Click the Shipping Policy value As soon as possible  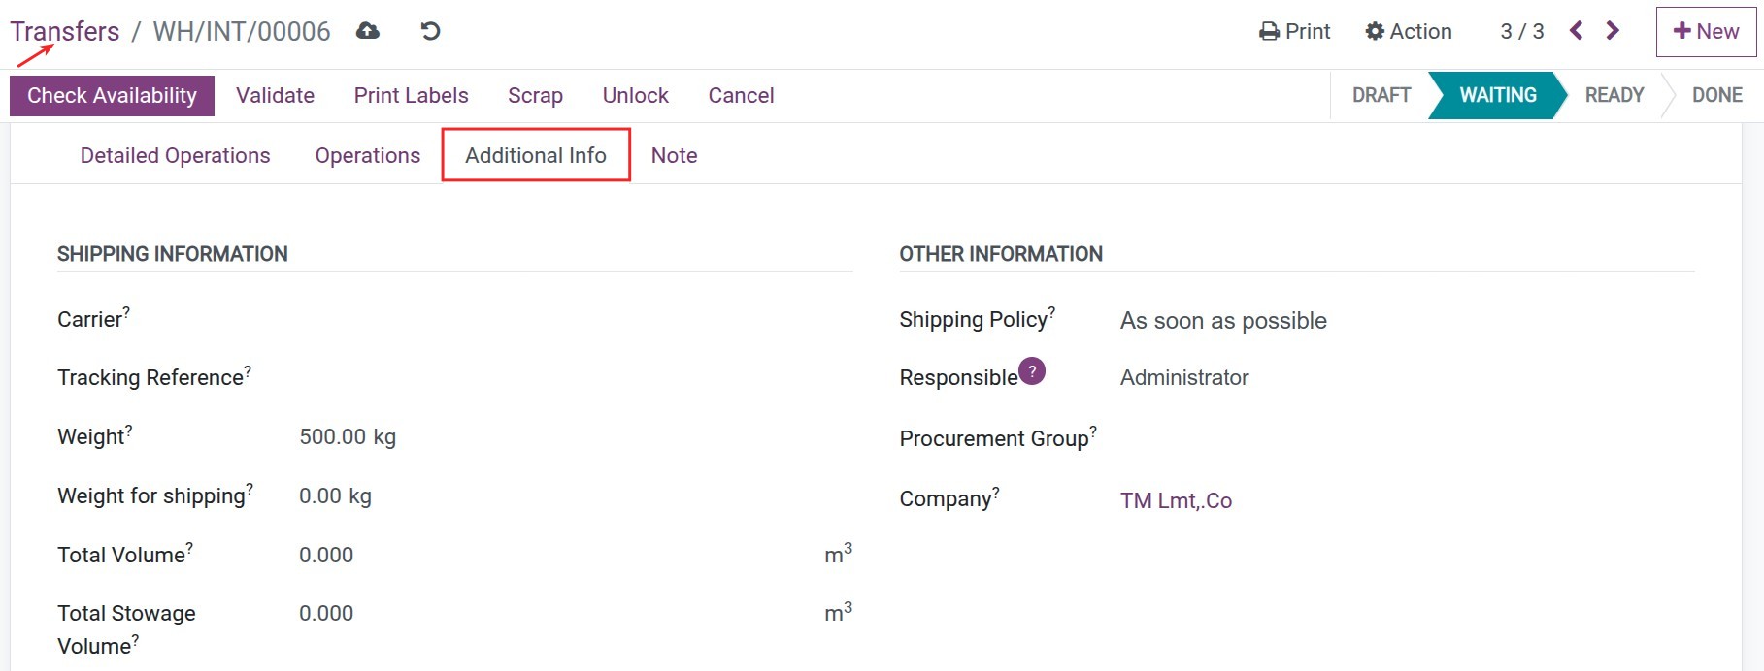click(x=1223, y=321)
